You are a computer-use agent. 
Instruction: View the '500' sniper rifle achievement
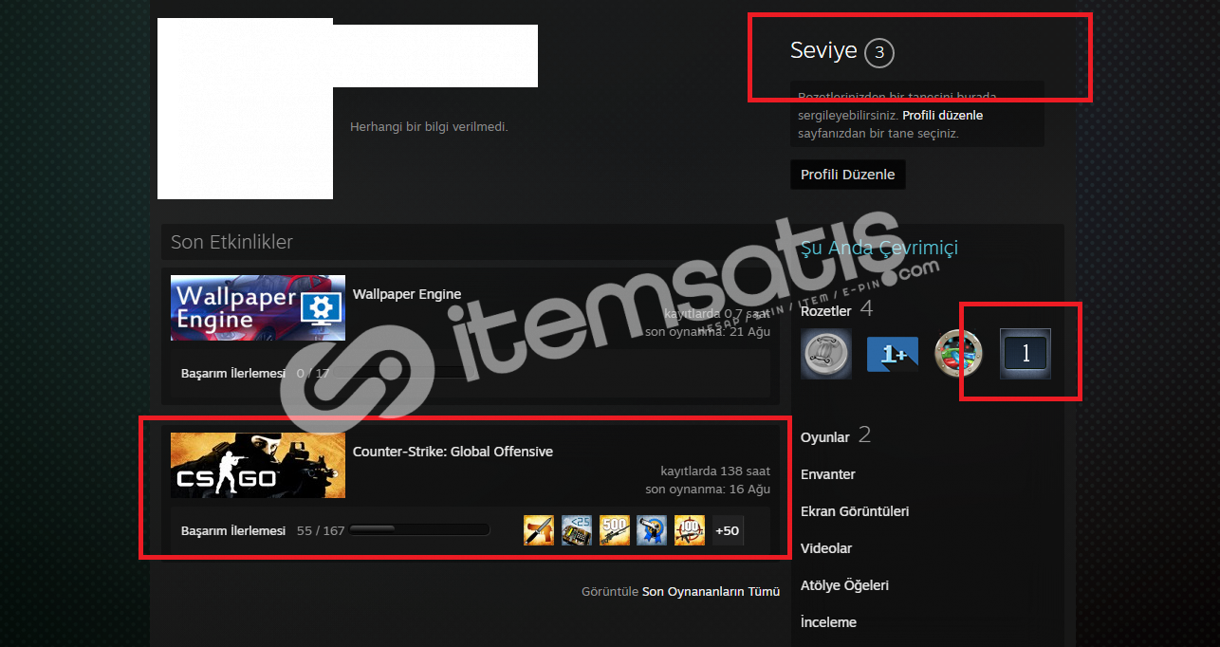pos(614,530)
